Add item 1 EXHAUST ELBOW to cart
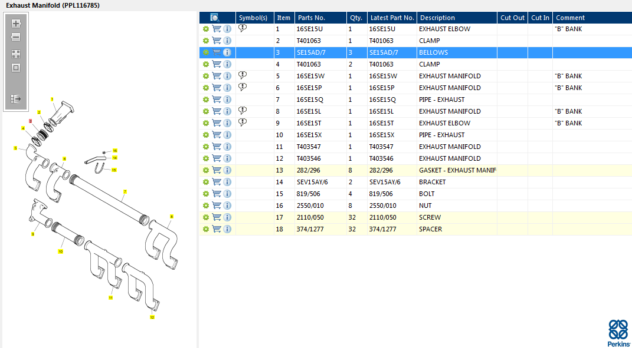 [217, 29]
